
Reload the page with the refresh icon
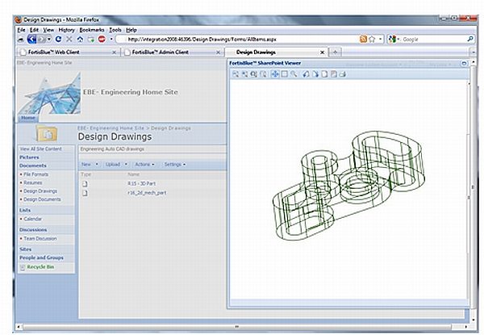click(58, 40)
